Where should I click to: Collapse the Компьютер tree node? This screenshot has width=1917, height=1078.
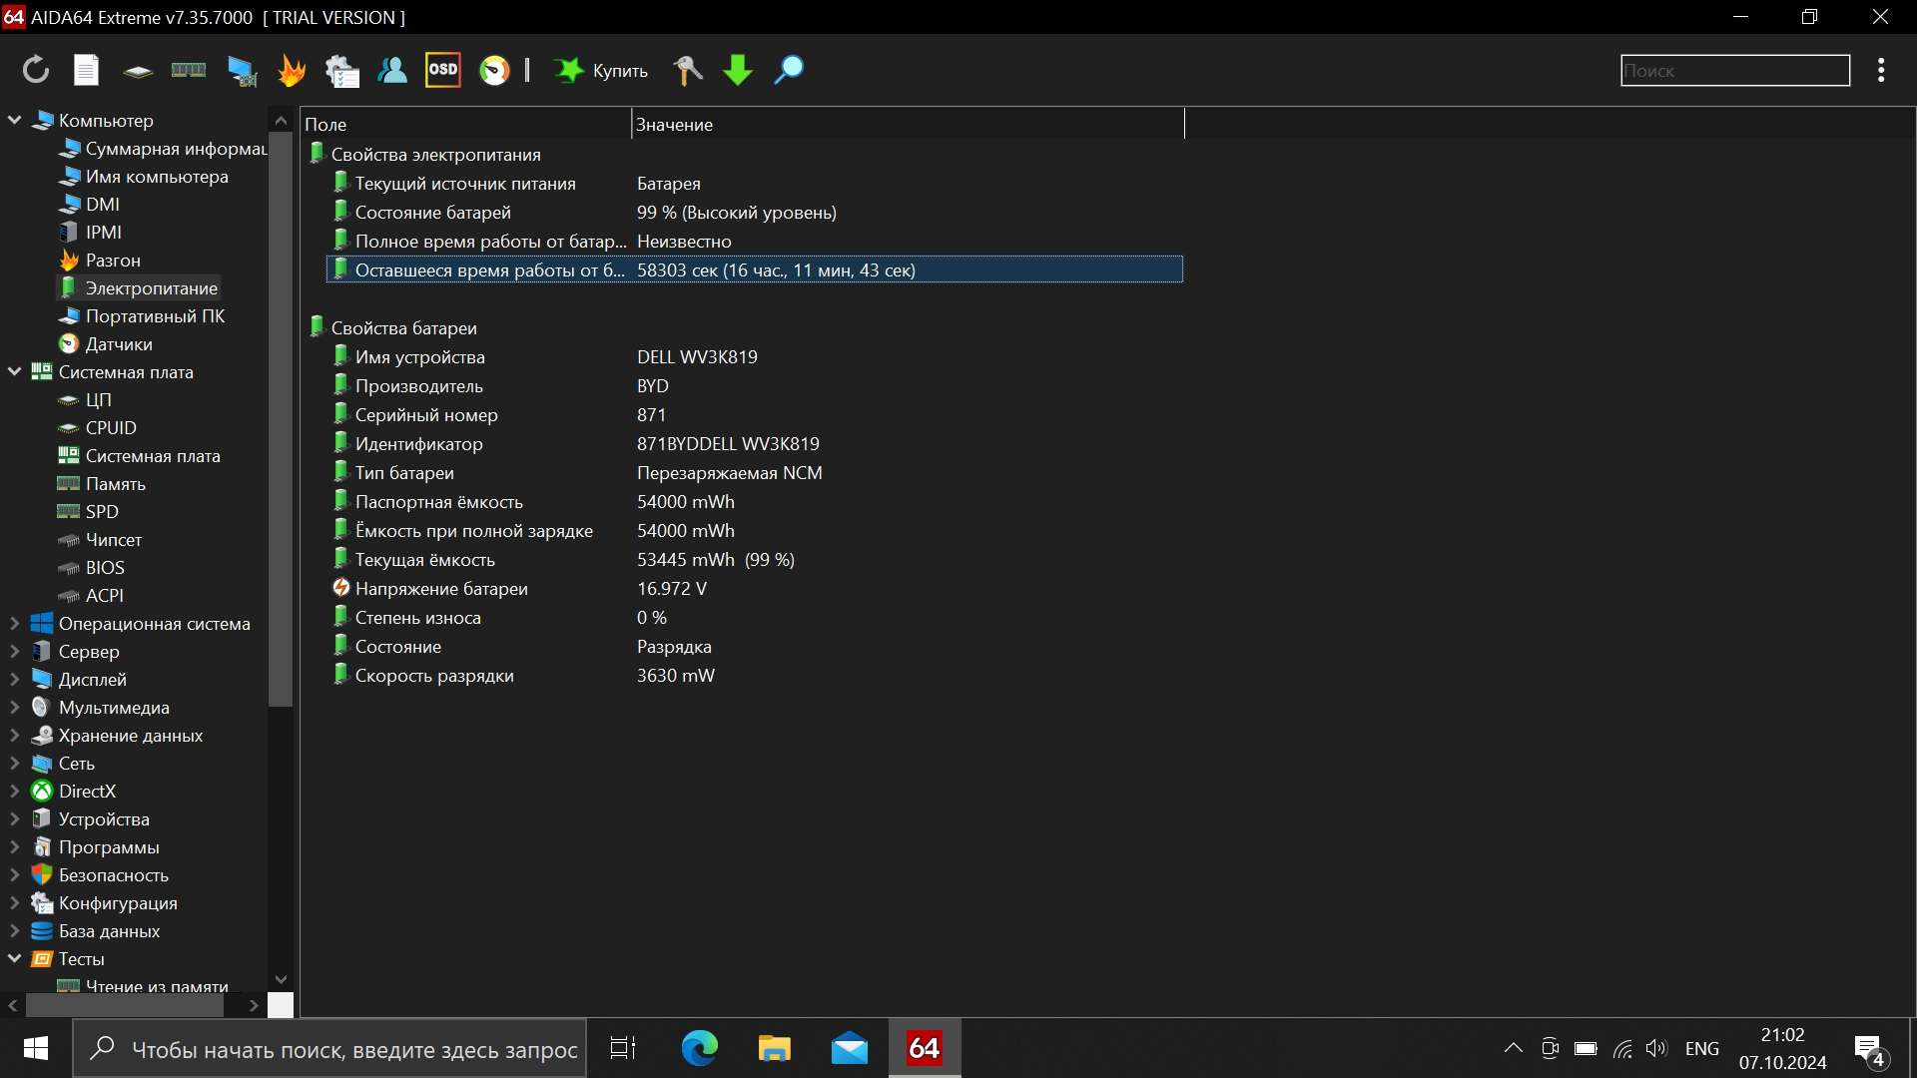pyautogui.click(x=15, y=120)
